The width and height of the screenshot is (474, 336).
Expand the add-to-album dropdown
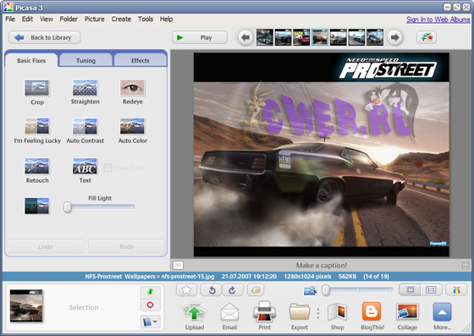pyautogui.click(x=150, y=322)
